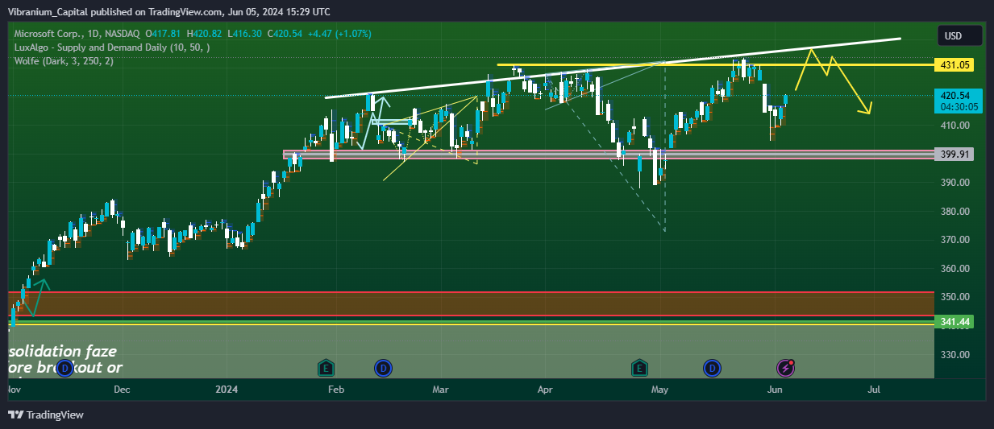Click the 399.91 price level label
Viewport: 994px width, 429px height.
953,154
